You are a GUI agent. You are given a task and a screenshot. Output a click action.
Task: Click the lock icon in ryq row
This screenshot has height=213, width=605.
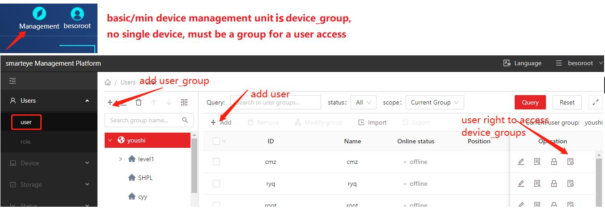[x=554, y=184]
